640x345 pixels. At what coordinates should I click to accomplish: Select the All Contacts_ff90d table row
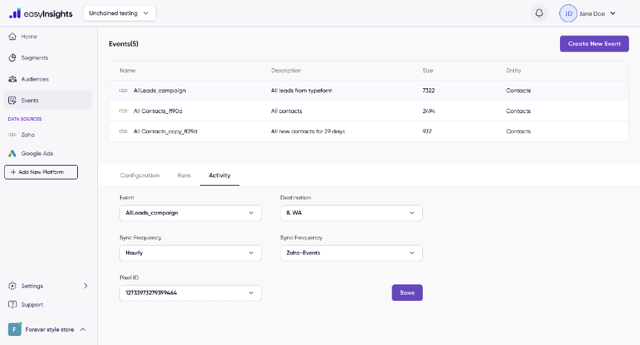pyautogui.click(x=369, y=110)
